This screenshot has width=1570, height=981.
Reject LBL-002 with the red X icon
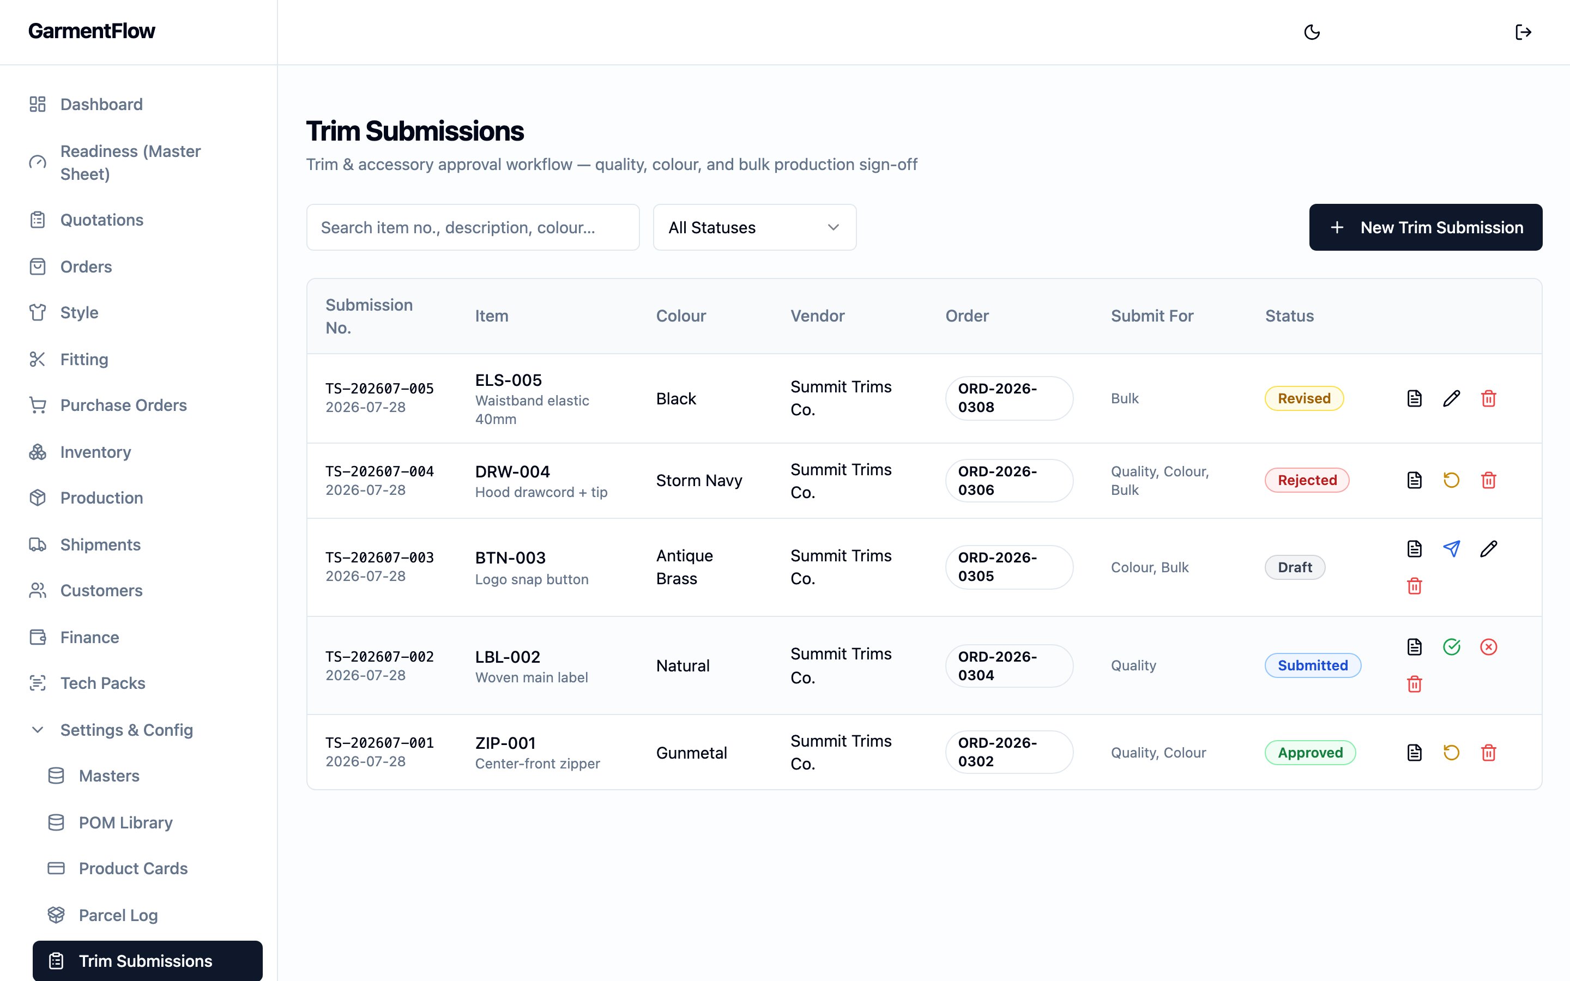(x=1488, y=647)
